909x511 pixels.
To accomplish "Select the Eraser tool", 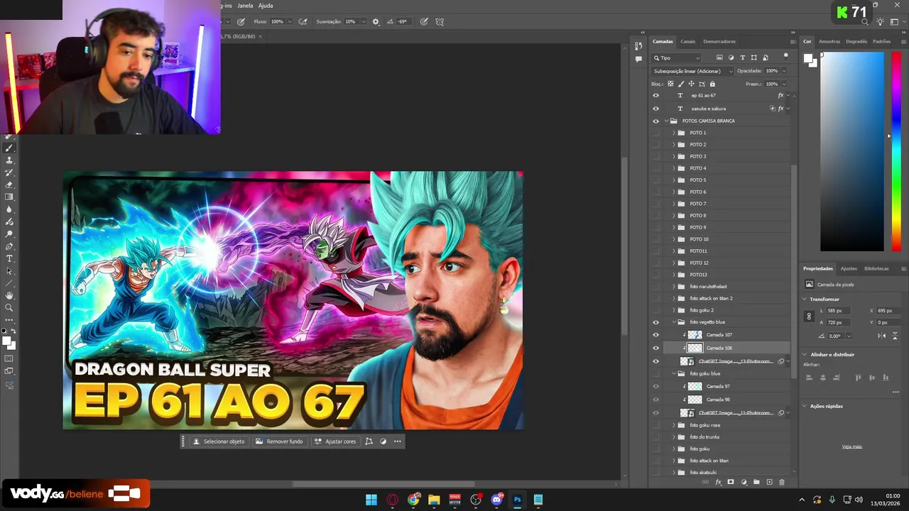I will coord(9,185).
